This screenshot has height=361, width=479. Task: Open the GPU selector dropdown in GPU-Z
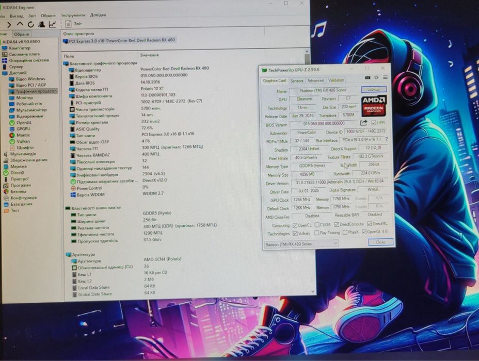pyautogui.click(x=301, y=244)
